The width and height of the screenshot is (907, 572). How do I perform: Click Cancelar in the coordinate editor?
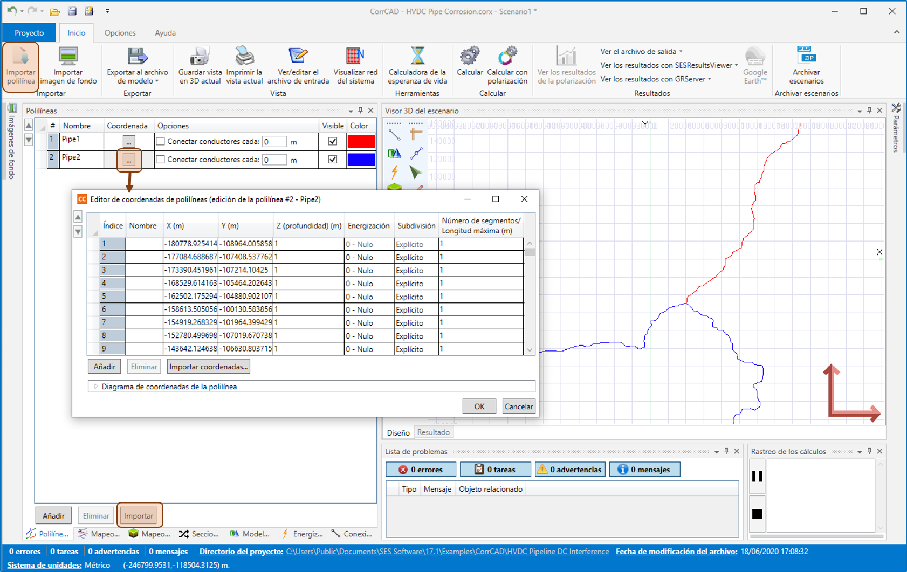click(x=518, y=406)
